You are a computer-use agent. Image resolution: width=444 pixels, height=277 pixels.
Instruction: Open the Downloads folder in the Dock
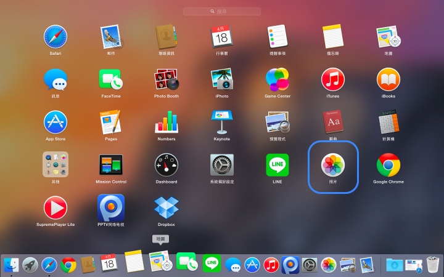pyautogui.click(x=395, y=265)
